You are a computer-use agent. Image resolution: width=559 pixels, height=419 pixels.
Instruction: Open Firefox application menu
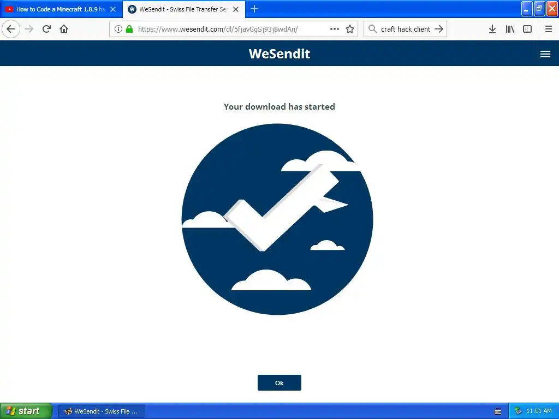549,29
